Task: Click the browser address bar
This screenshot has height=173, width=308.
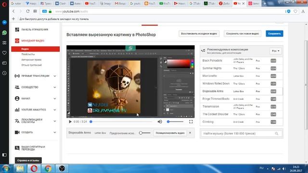Action: coord(163,12)
